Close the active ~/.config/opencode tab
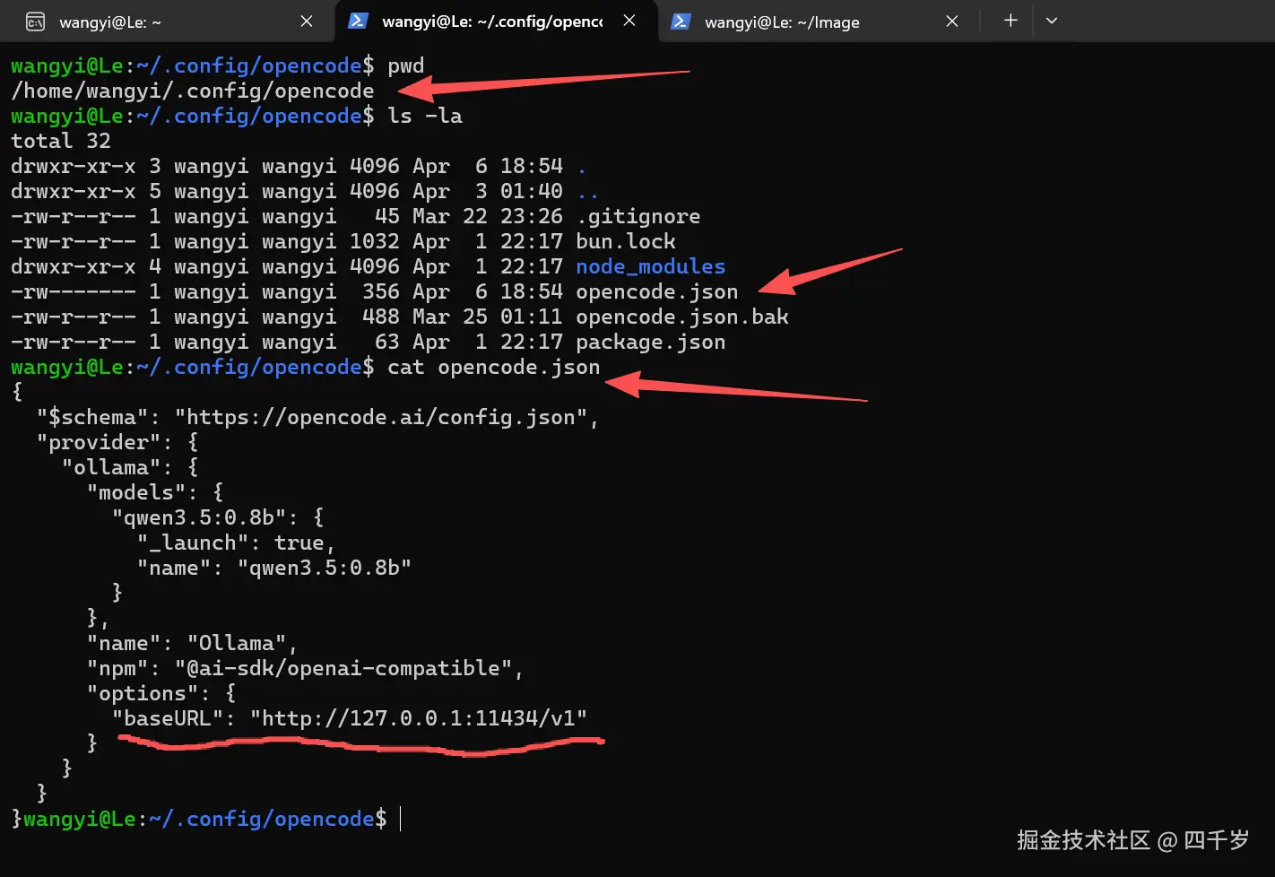 coord(630,21)
